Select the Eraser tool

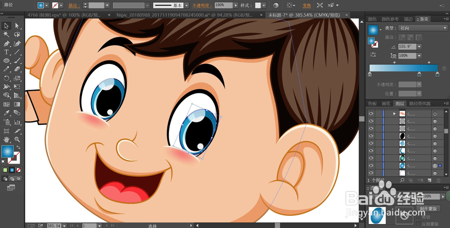[17, 69]
